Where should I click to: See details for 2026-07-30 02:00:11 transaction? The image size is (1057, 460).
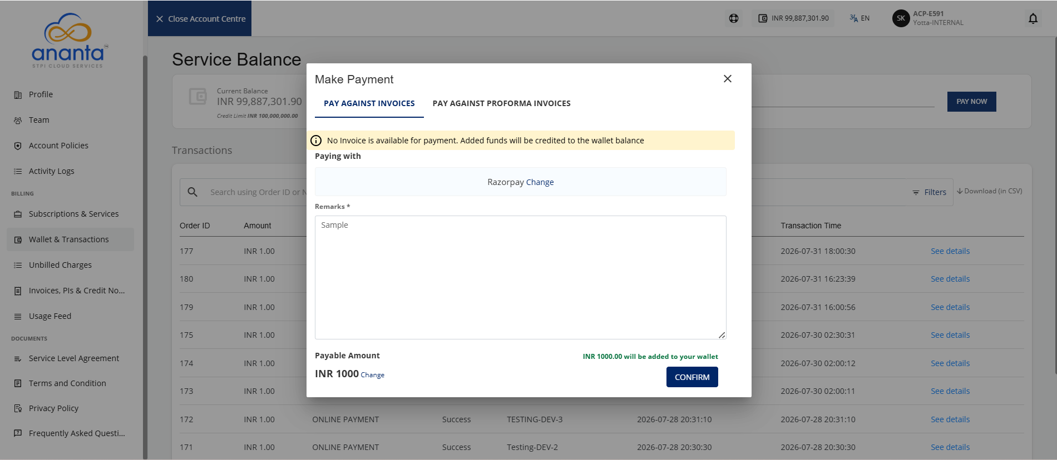pos(950,391)
